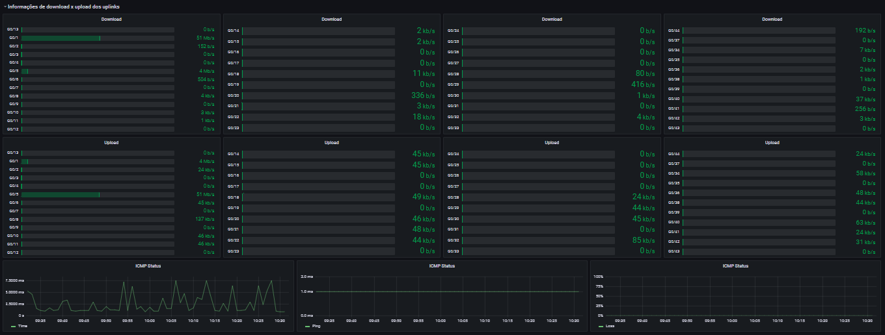Click the '504 b/s' value for G0/6 download
Image resolution: width=885 pixels, height=335 pixels.
pyautogui.click(x=206, y=79)
